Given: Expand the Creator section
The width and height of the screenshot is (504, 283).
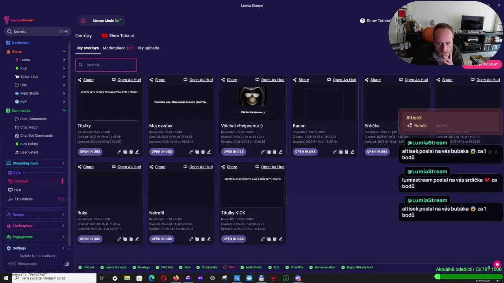Looking at the screenshot, I should [x=35, y=215].
